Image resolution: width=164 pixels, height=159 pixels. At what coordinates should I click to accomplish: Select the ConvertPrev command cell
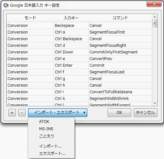[x=120, y=59]
